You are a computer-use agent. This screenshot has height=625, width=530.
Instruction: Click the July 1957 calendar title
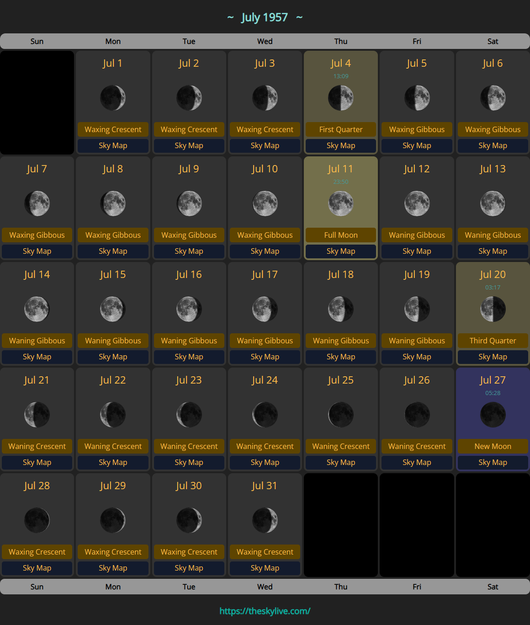(x=265, y=17)
